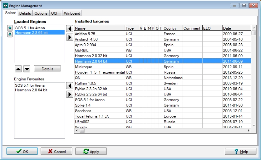Click Sweden in the Ruffian row

(x=170, y=83)
